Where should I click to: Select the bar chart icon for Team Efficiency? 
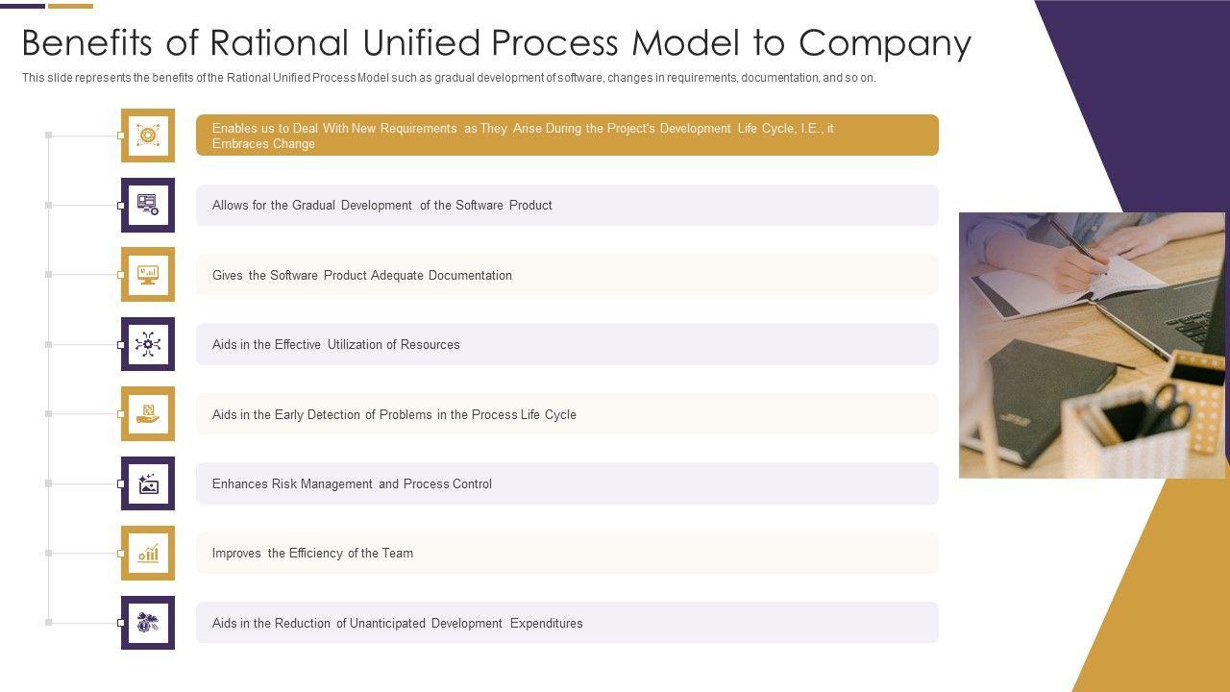(148, 553)
